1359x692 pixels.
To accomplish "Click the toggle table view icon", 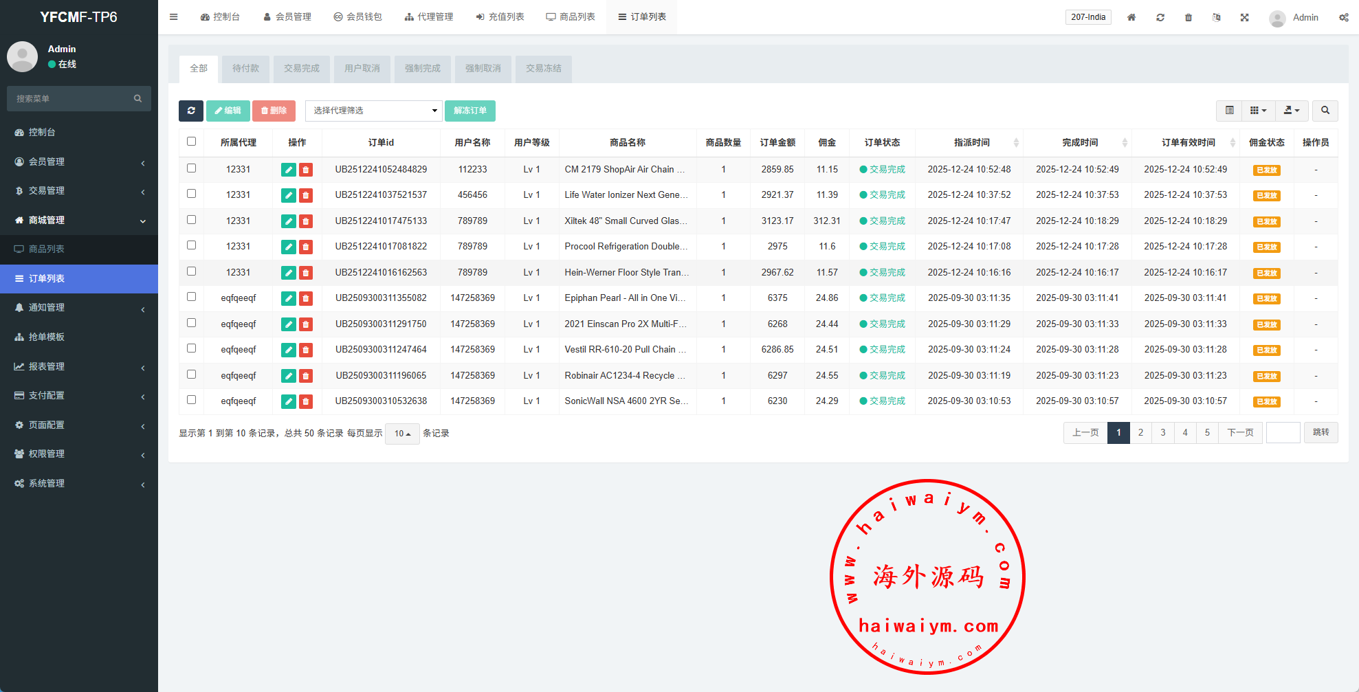I will coord(1229,111).
